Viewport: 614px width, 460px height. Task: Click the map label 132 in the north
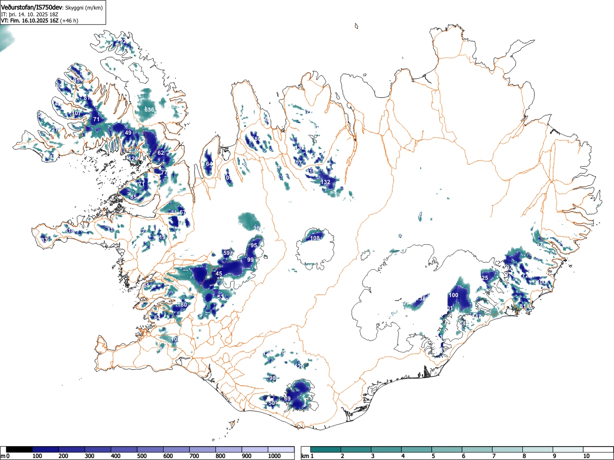(x=325, y=183)
